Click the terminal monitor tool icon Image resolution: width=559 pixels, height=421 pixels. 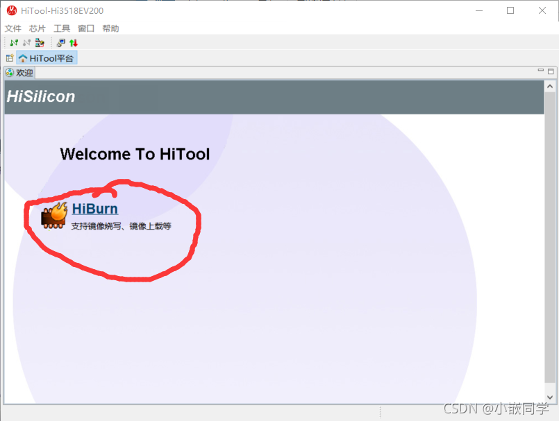[61, 43]
